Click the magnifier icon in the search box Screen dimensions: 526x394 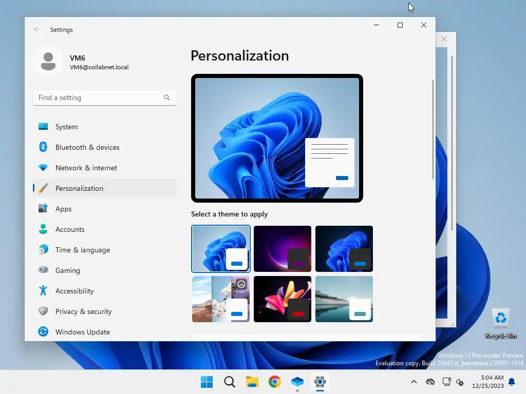tap(167, 97)
